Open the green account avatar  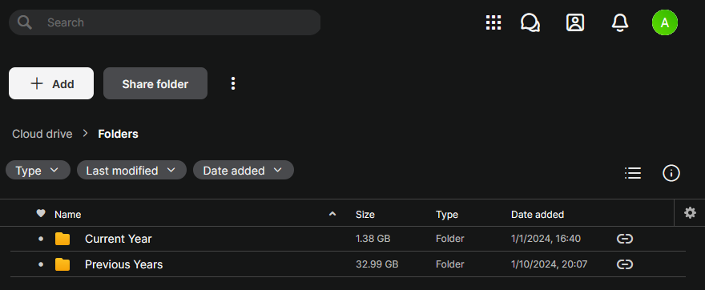[x=664, y=22]
